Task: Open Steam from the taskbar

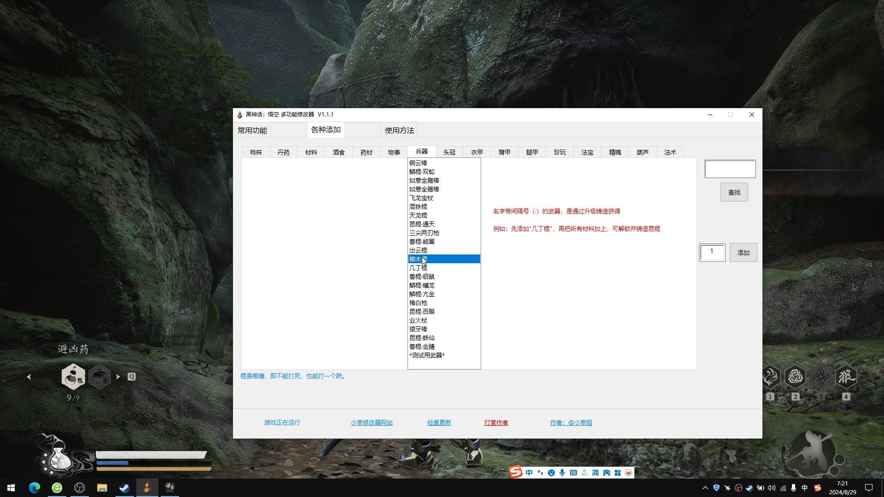Action: 124,488
